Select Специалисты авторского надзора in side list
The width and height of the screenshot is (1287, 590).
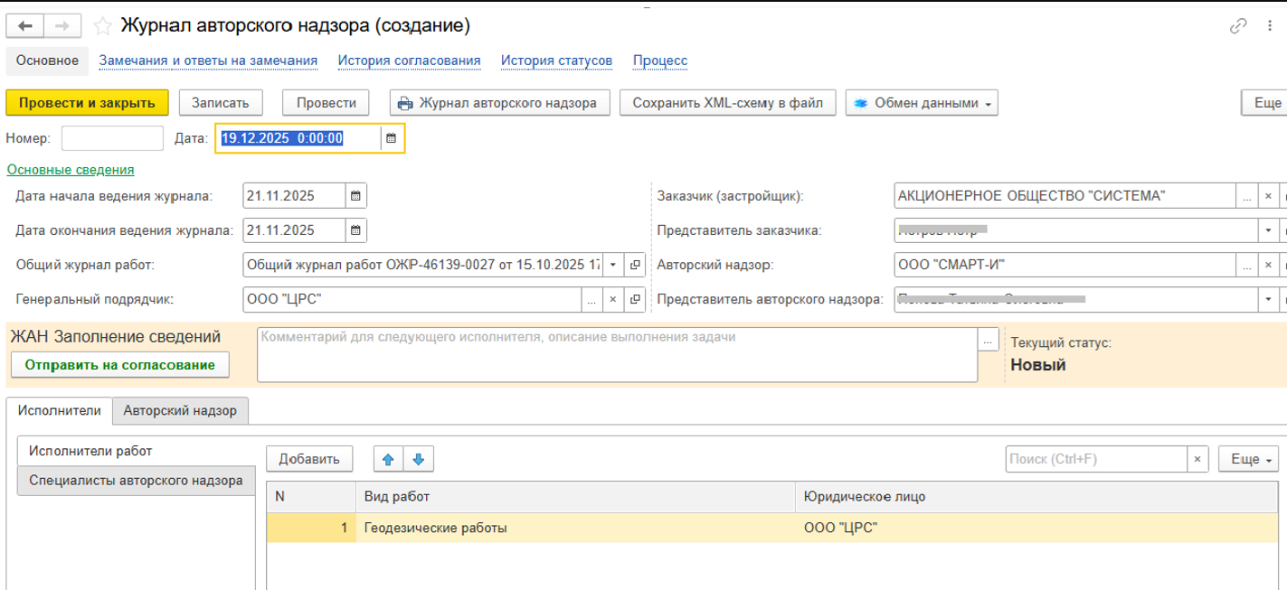pos(136,481)
